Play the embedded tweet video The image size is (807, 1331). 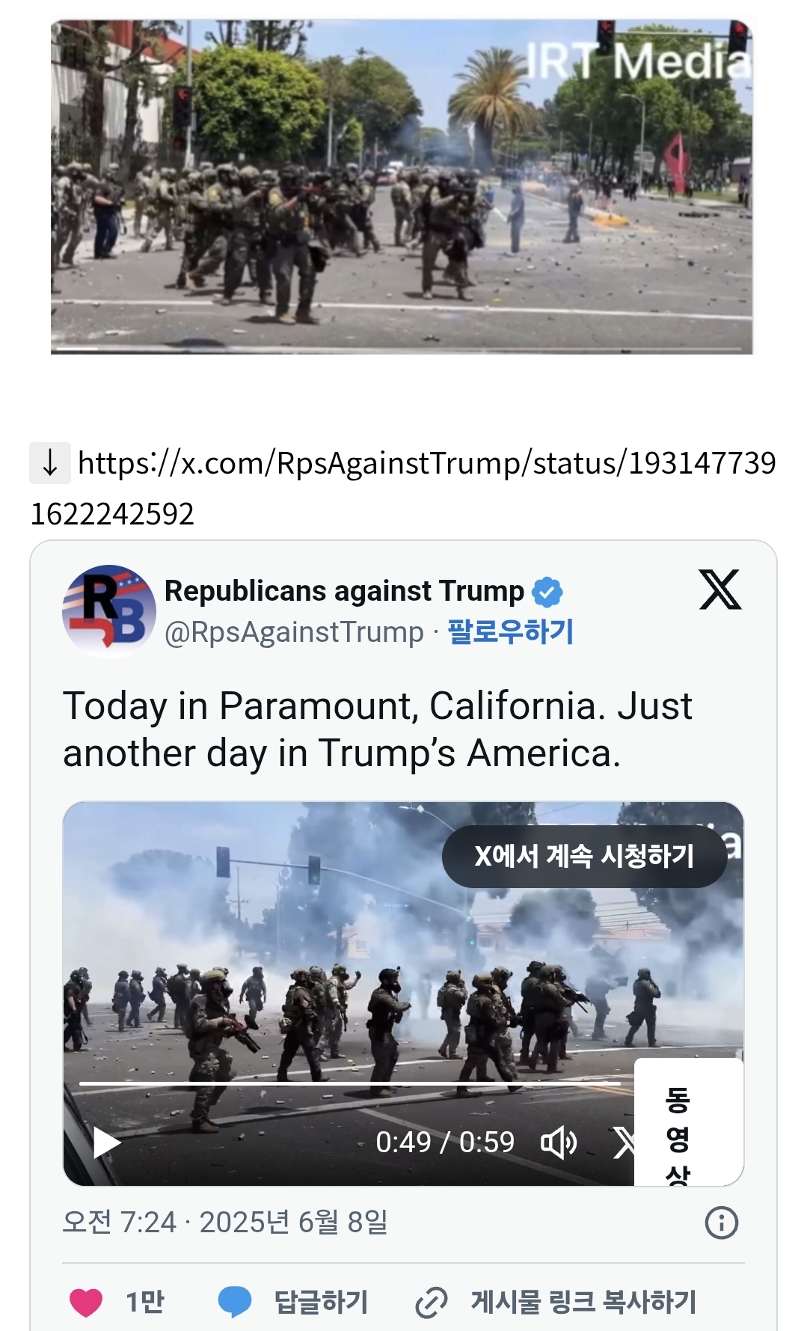(x=106, y=1142)
